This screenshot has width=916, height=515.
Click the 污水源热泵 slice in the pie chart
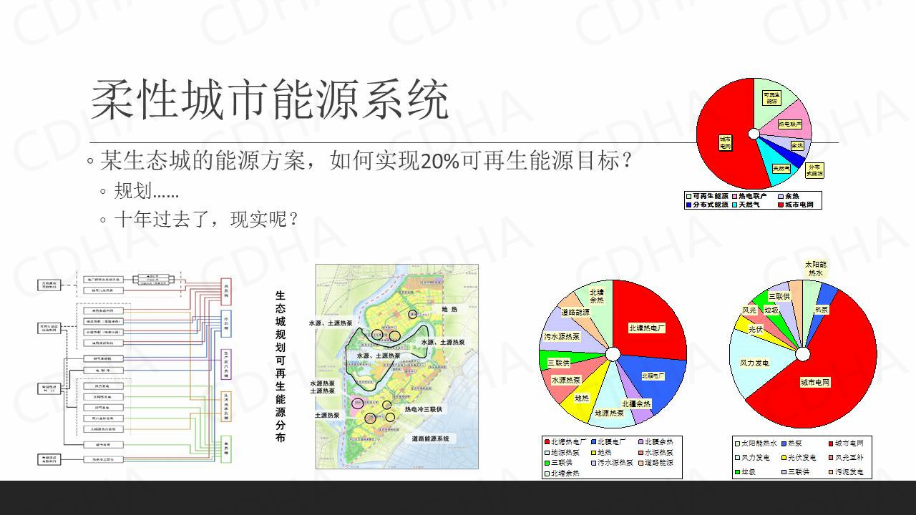(562, 336)
